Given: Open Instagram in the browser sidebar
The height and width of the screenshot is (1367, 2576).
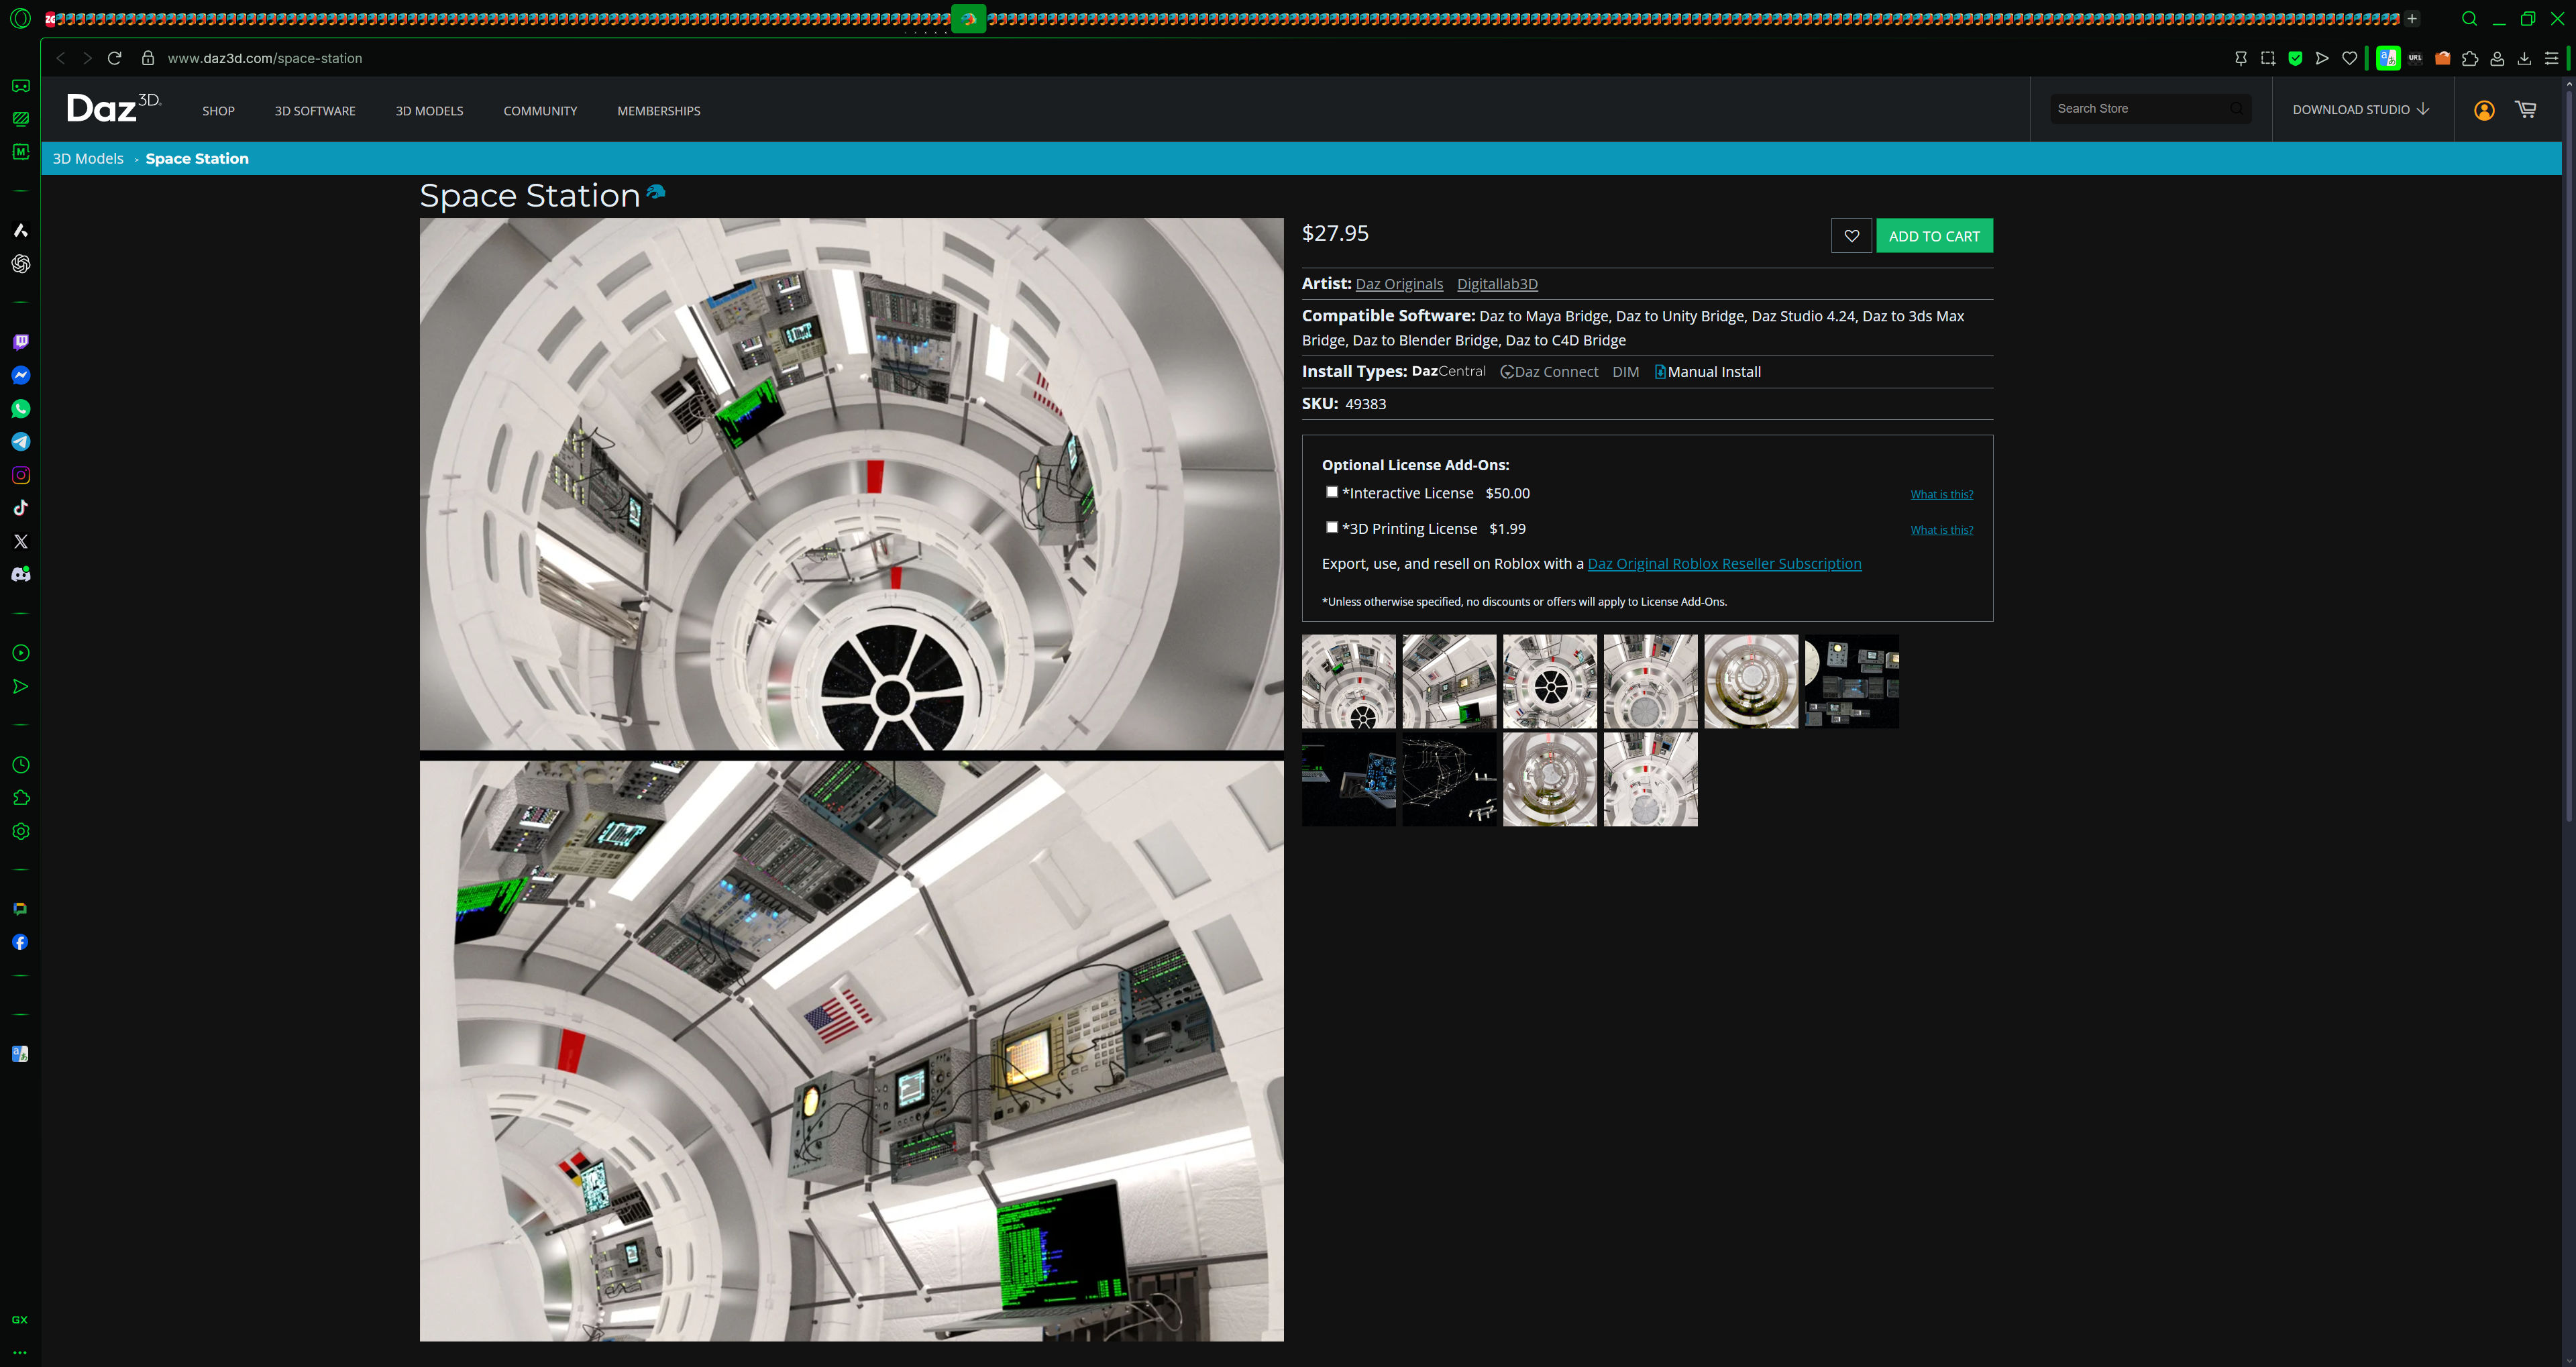Looking at the screenshot, I should [x=21, y=475].
